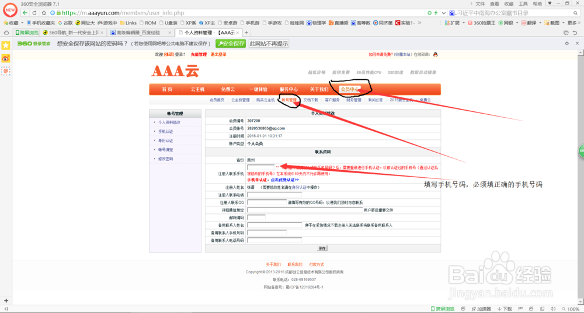Click the 邮政编码 input field

click(x=256, y=217)
